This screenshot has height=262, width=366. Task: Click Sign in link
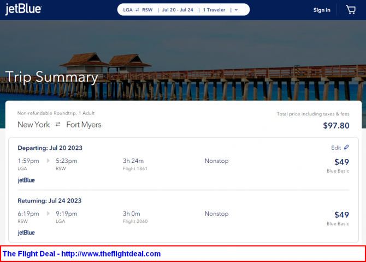coord(322,10)
